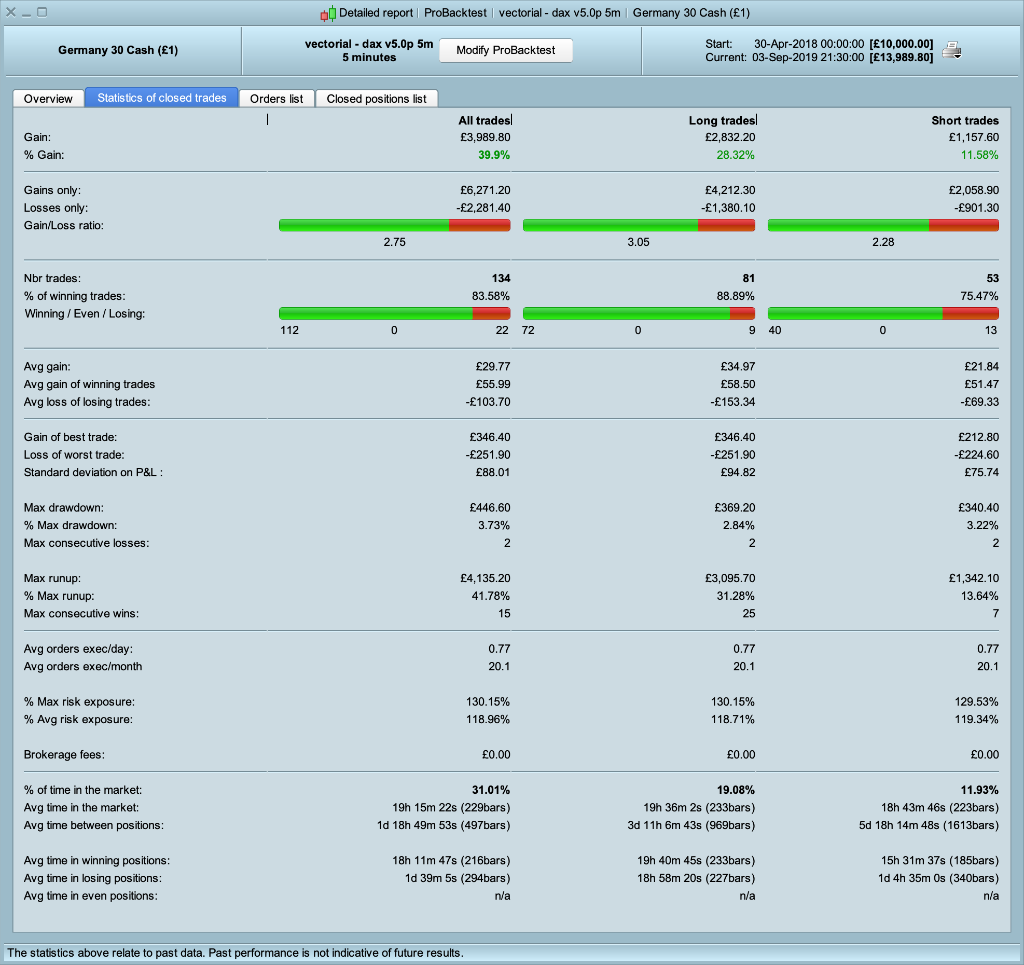Click Short trades Gain/Loss ratio bar

(x=883, y=225)
